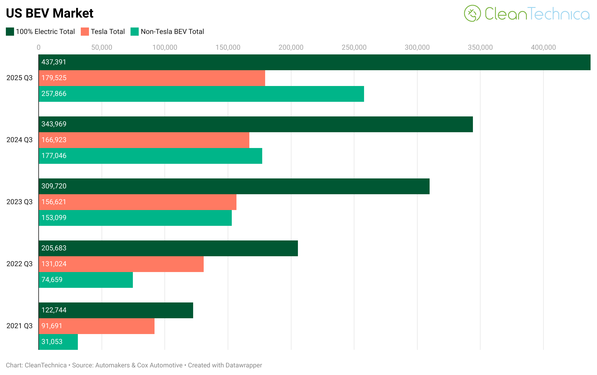Image resolution: width=597 pixels, height=375 pixels.
Task: Click the Created with Datawrapper footer text
Action: tap(225, 365)
